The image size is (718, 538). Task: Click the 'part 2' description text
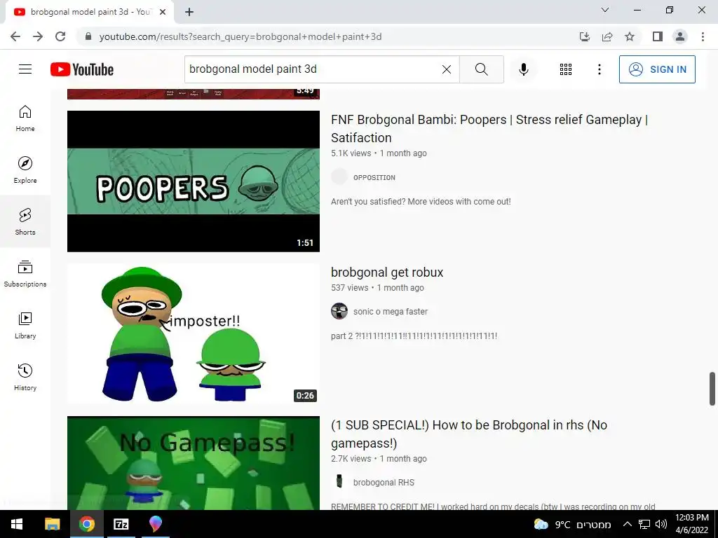click(x=414, y=336)
